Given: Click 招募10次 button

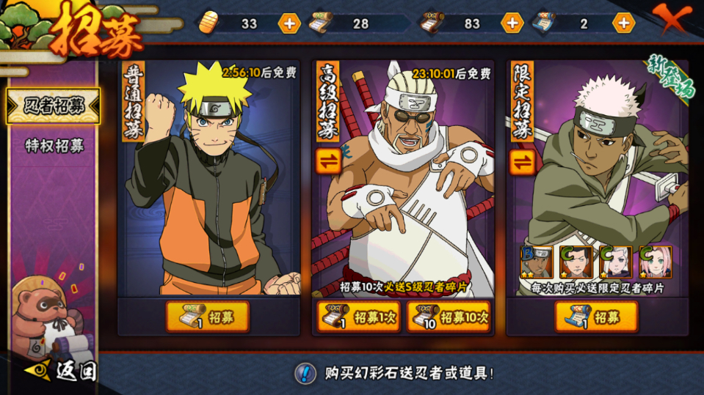Looking at the screenshot, I should [x=448, y=317].
